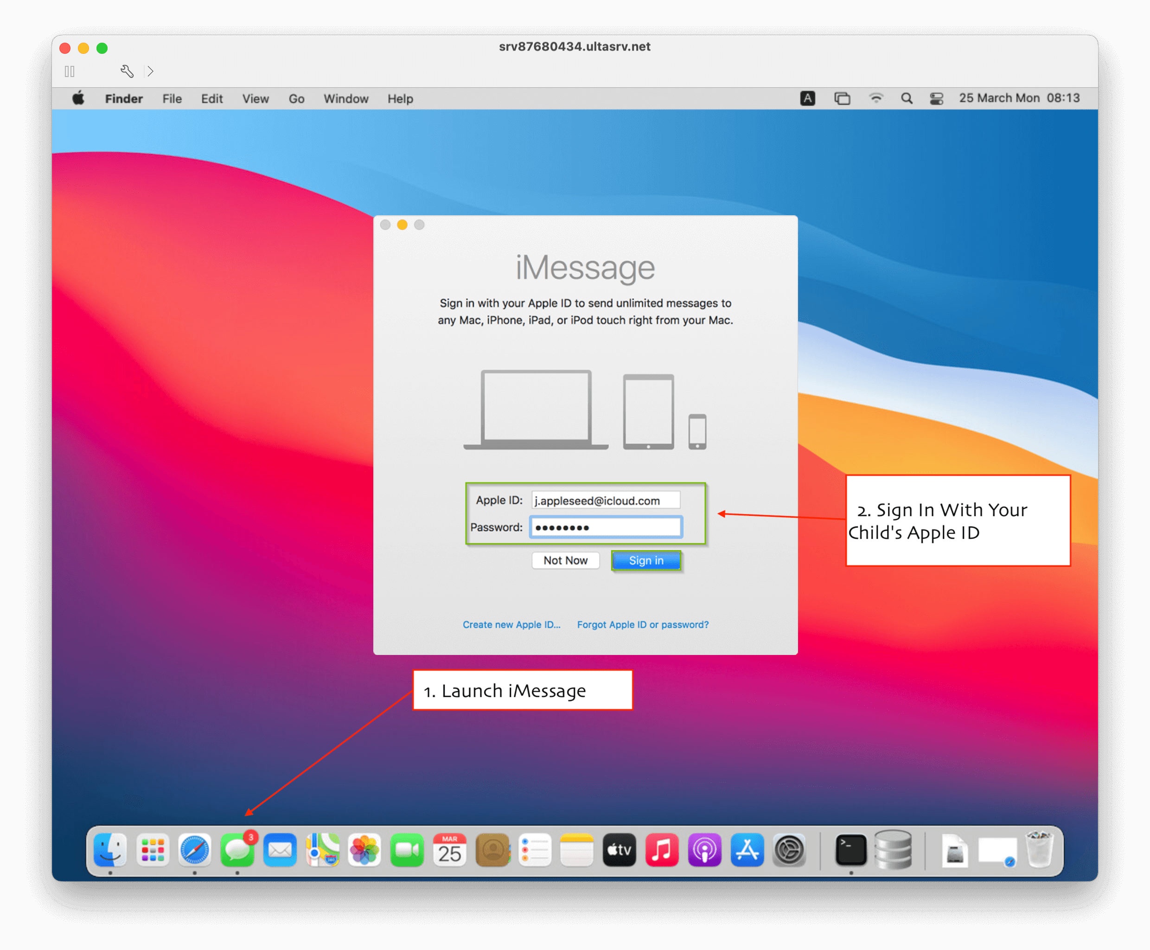1150x950 pixels.
Task: Open Mail from the Dock
Action: point(280,850)
